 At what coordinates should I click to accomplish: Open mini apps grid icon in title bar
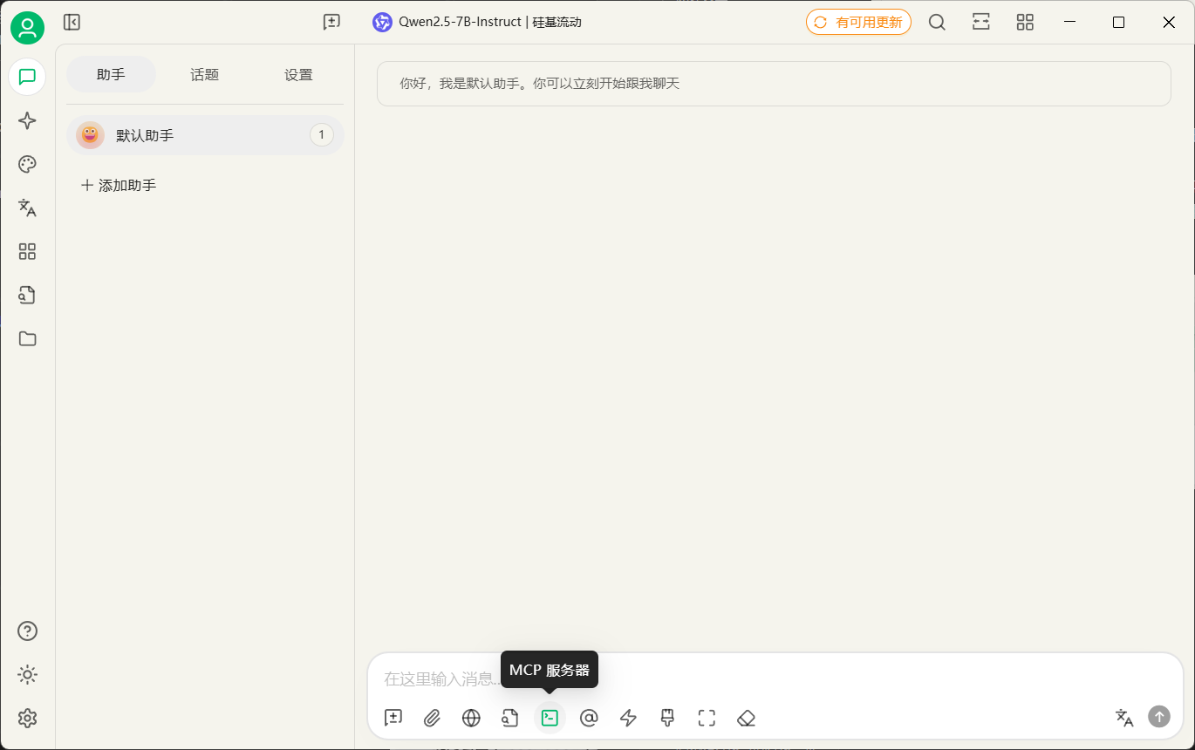tap(1025, 23)
